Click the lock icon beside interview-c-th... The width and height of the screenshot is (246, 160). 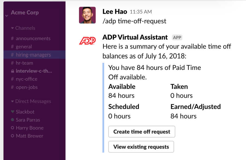pyautogui.click(x=13, y=71)
